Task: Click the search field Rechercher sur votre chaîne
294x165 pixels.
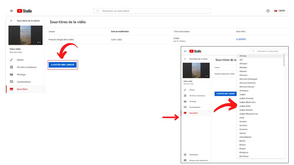Action: 152,11
